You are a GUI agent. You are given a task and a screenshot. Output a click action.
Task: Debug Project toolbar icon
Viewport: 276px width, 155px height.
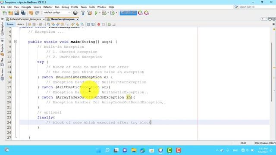pyautogui.click(x=104, y=13)
